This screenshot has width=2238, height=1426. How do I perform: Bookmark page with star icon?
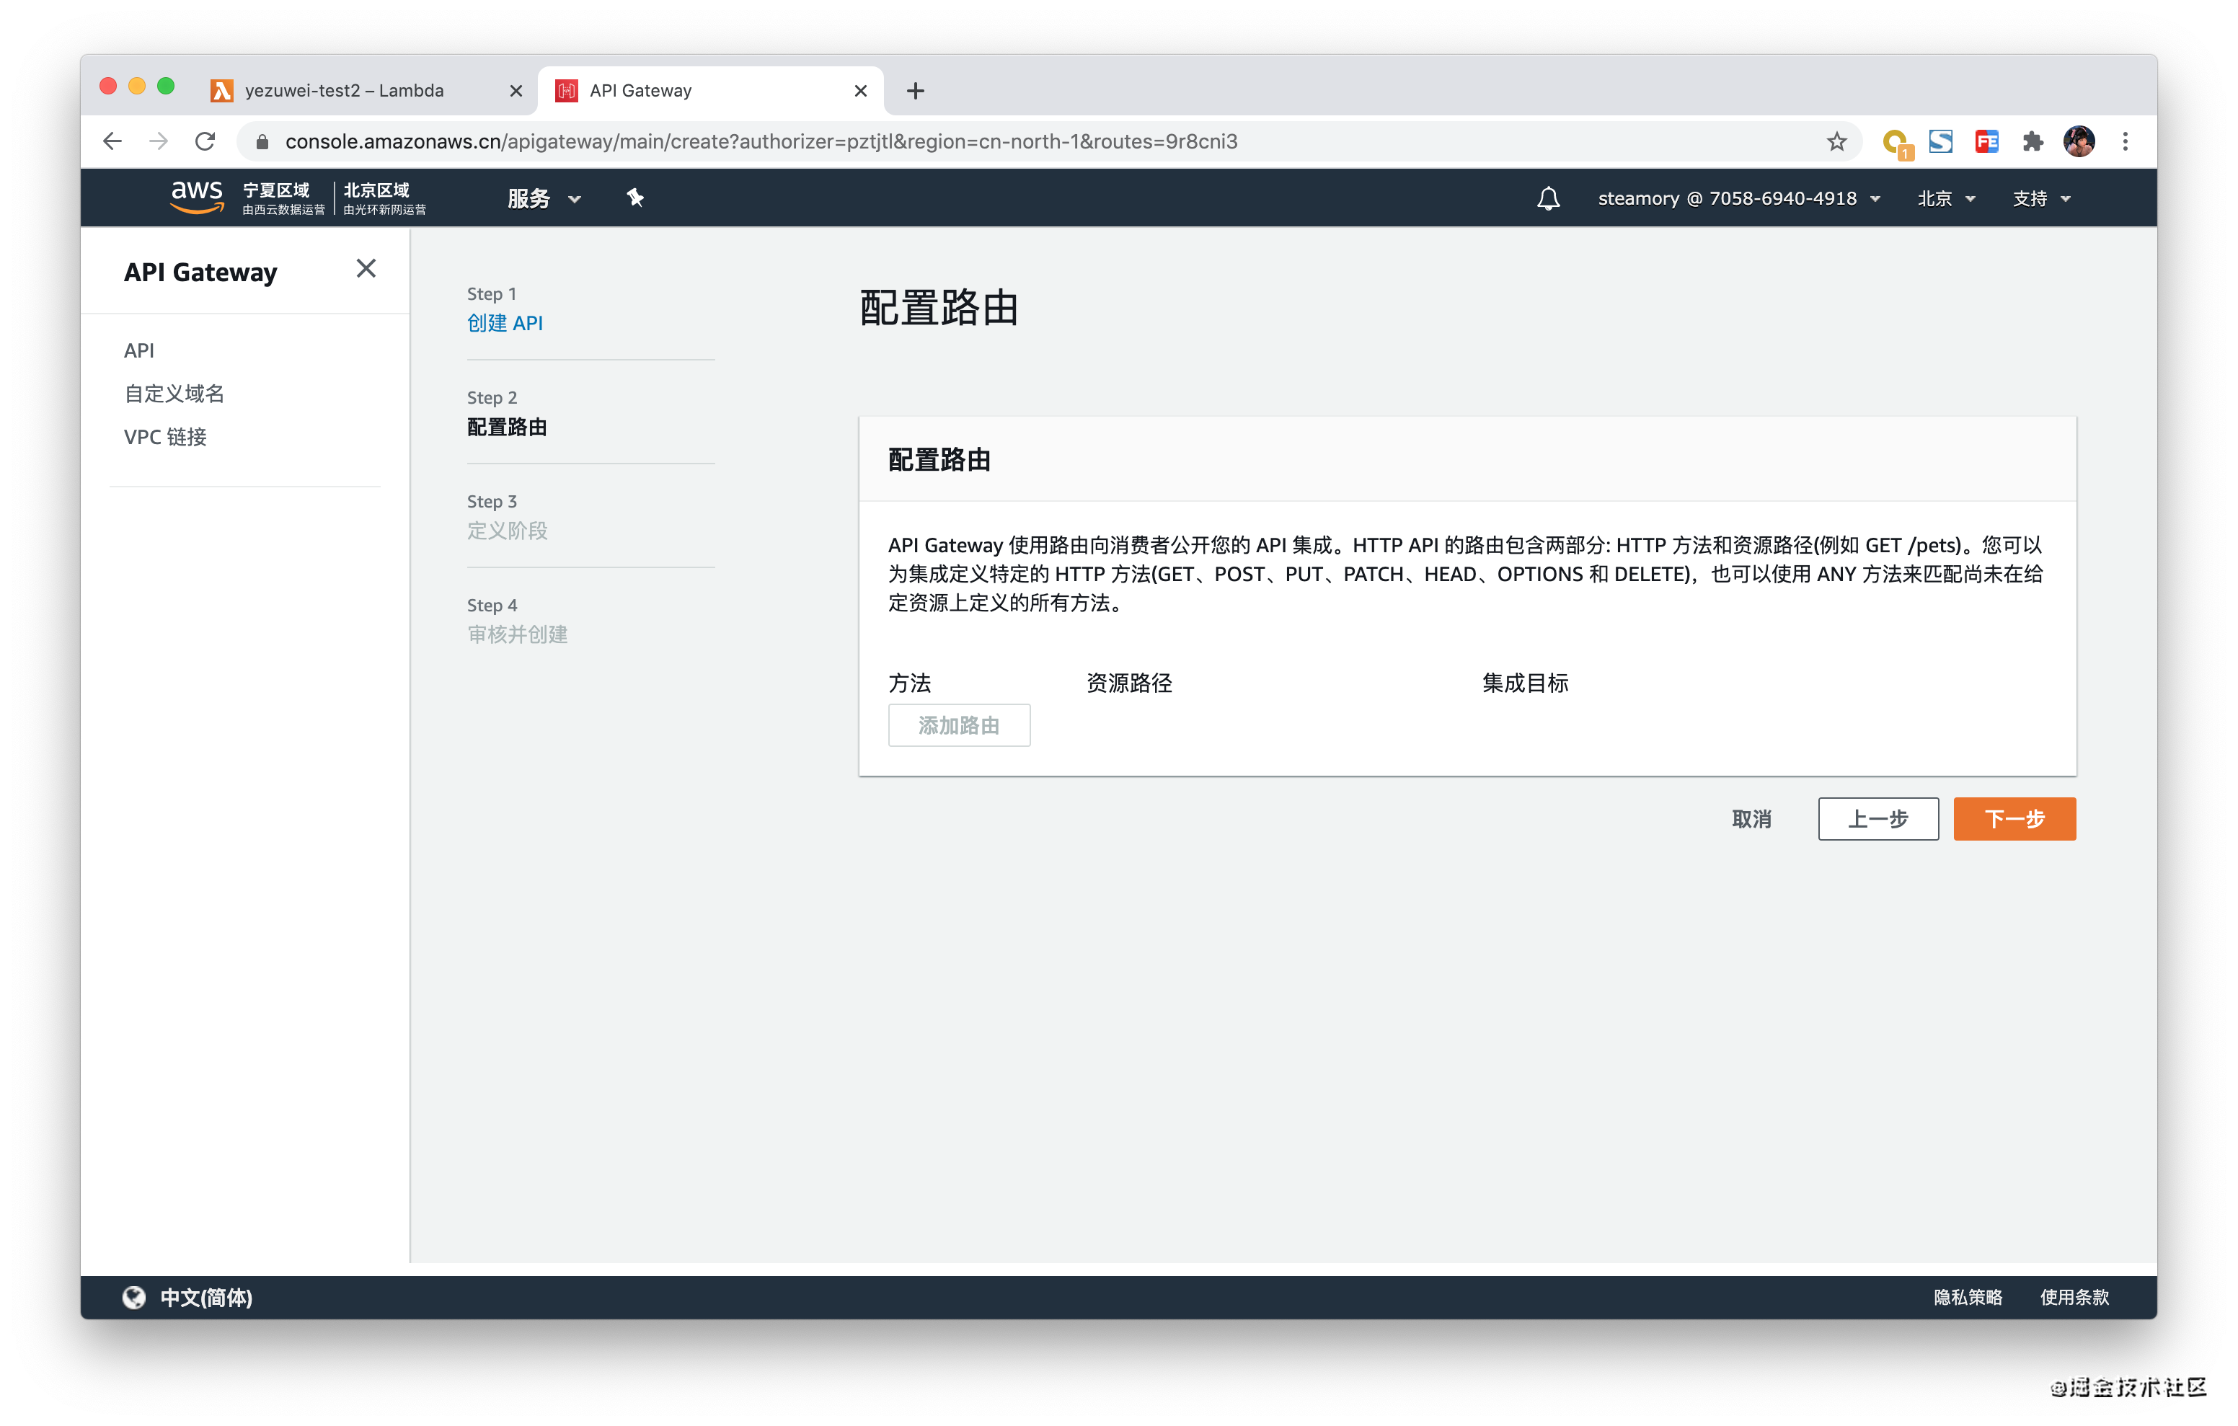click(1836, 141)
